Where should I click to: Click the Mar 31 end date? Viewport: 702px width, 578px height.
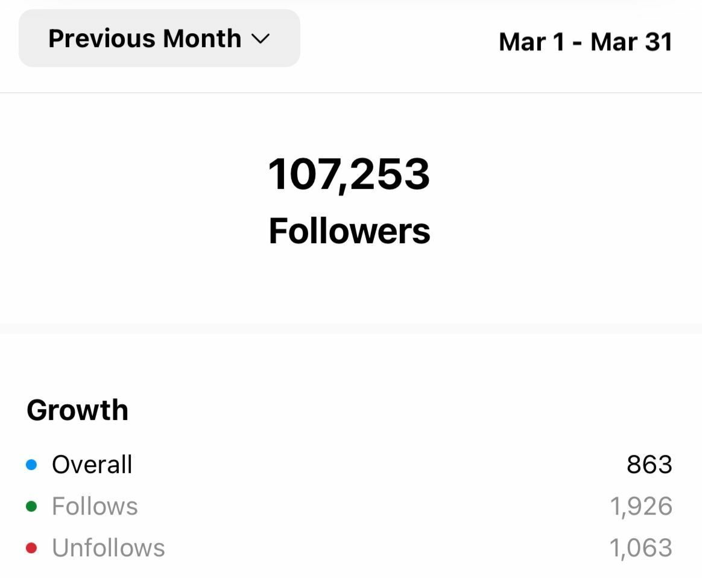631,42
